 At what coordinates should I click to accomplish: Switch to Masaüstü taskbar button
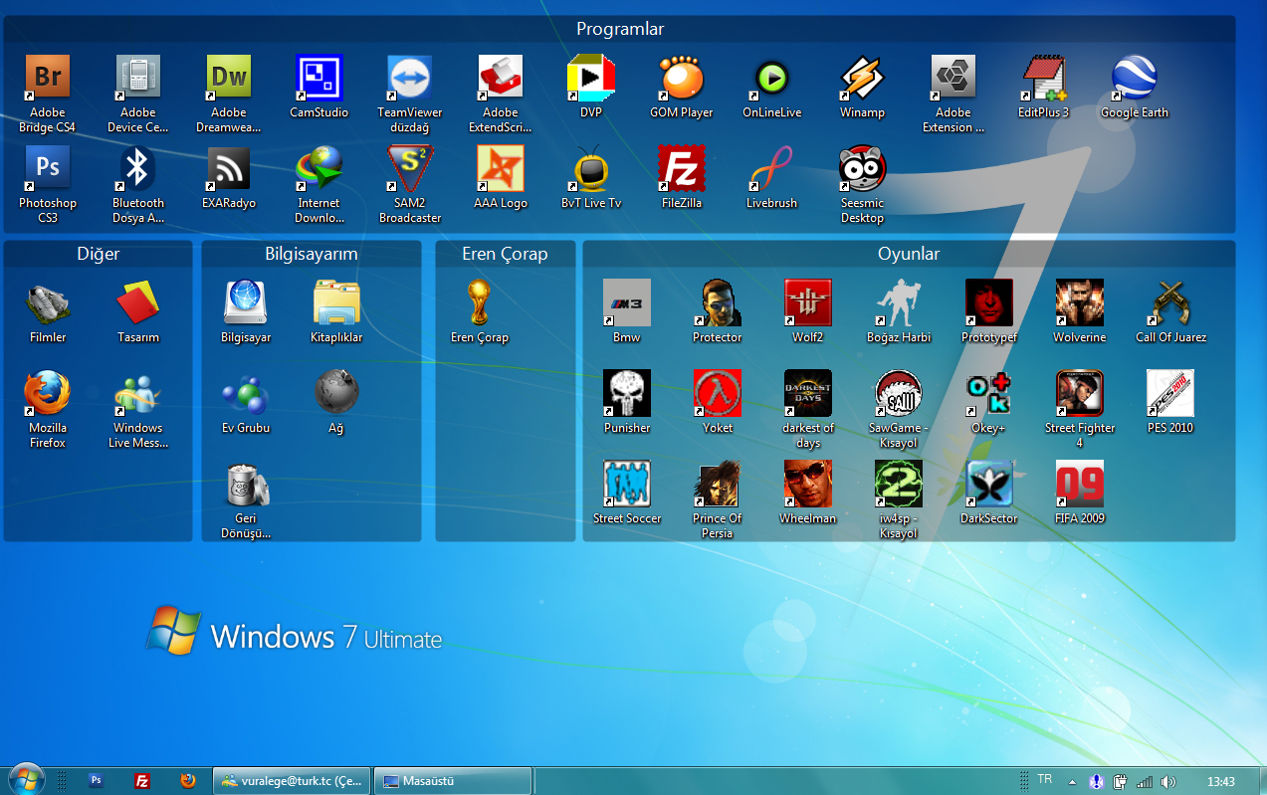click(451, 781)
